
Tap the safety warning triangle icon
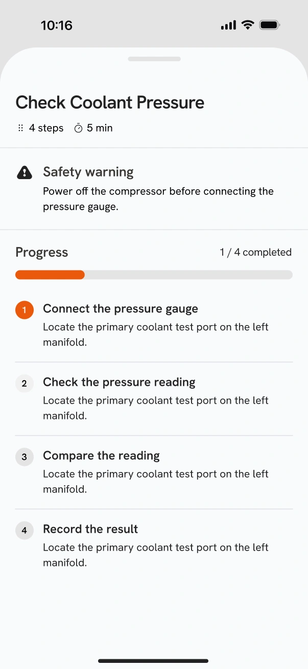(25, 173)
